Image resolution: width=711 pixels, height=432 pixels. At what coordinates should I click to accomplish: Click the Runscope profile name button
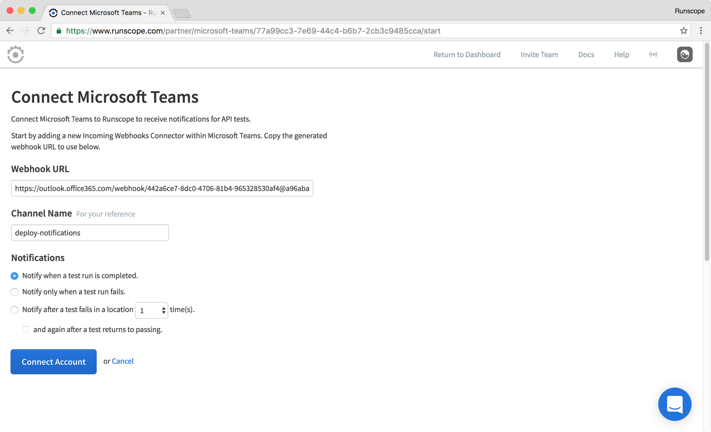(x=689, y=11)
